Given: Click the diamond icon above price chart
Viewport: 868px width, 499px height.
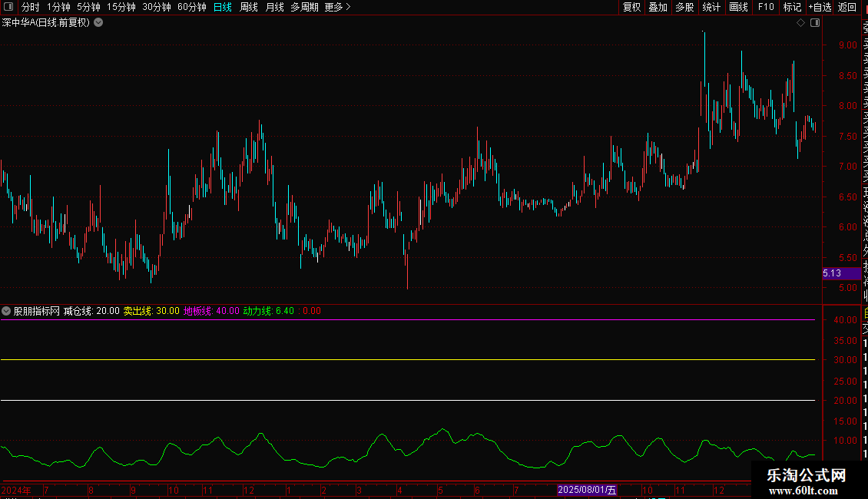Looking at the screenshot, I should [x=800, y=23].
